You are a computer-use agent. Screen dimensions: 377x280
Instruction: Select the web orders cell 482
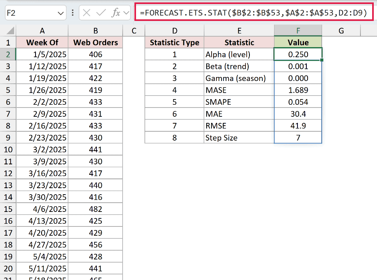95,209
